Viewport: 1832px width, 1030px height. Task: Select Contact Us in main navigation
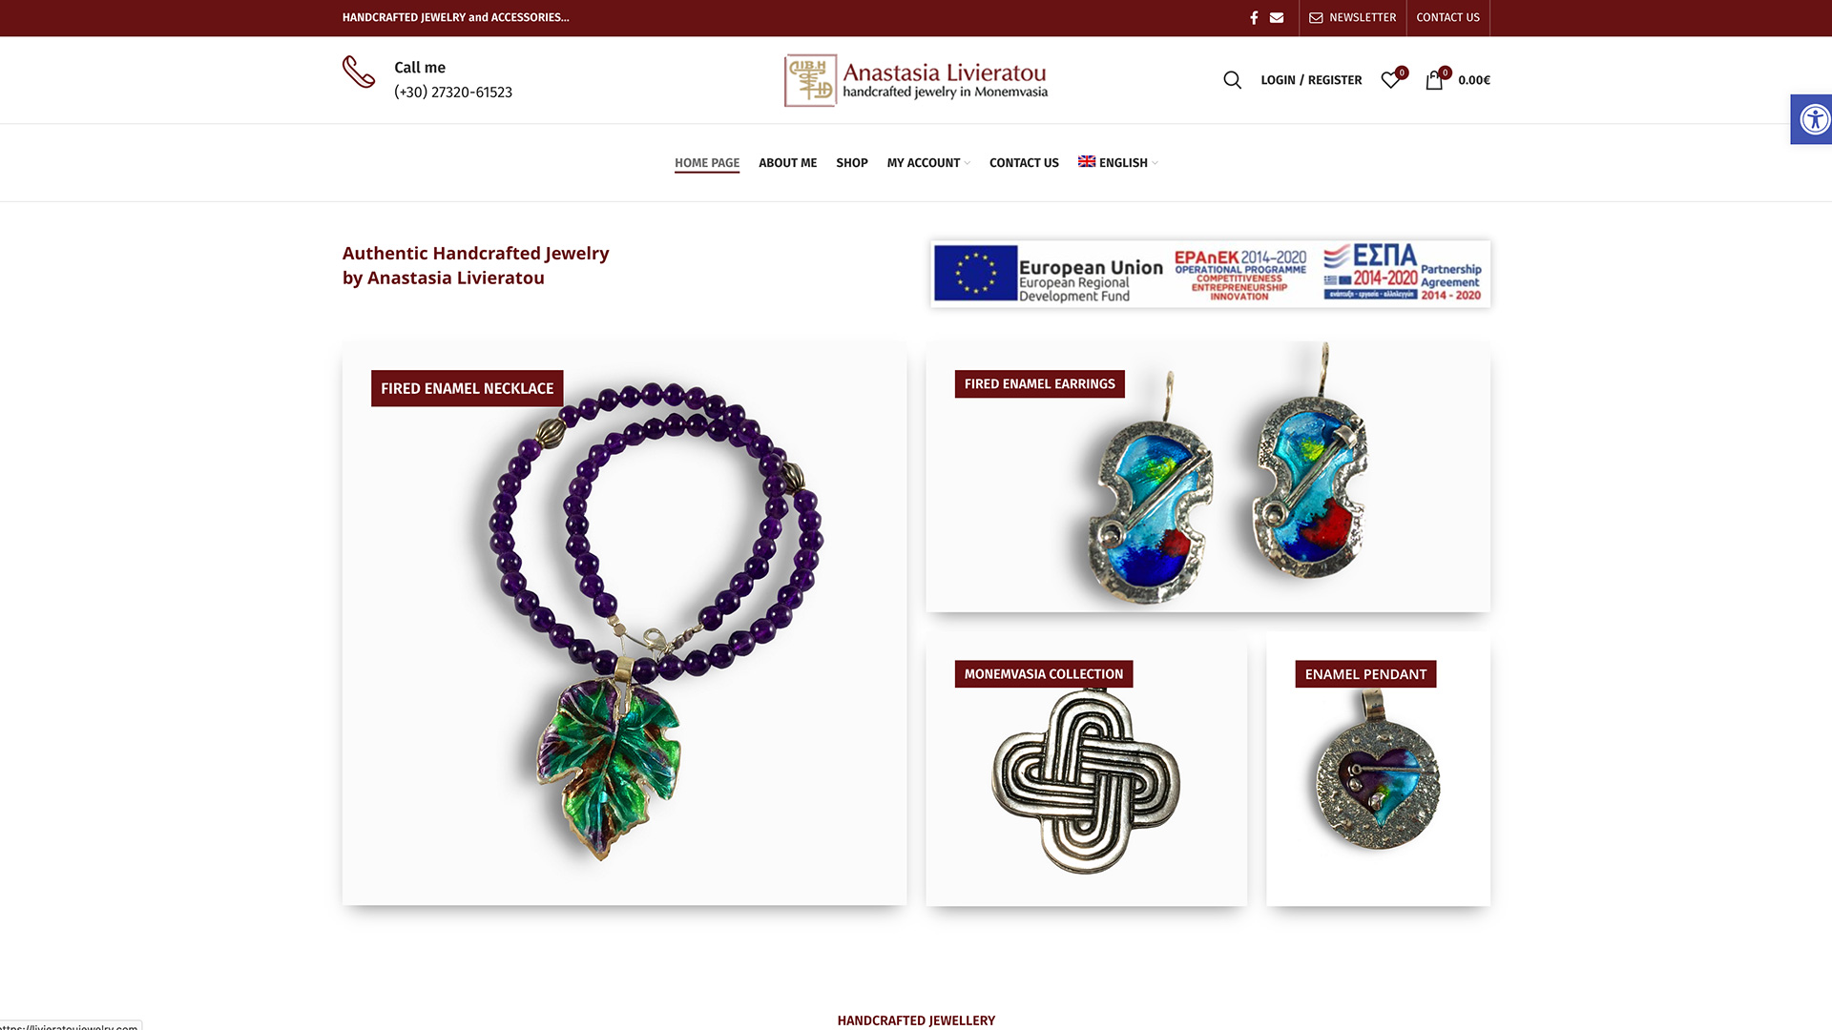pyautogui.click(x=1024, y=163)
